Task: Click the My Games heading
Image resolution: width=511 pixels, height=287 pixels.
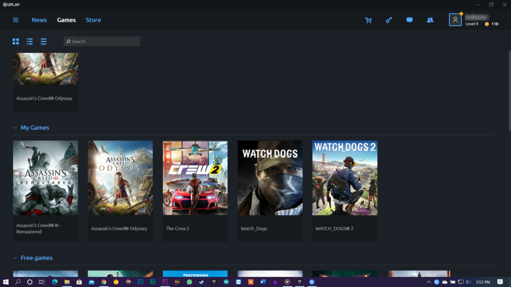Action: (35, 128)
